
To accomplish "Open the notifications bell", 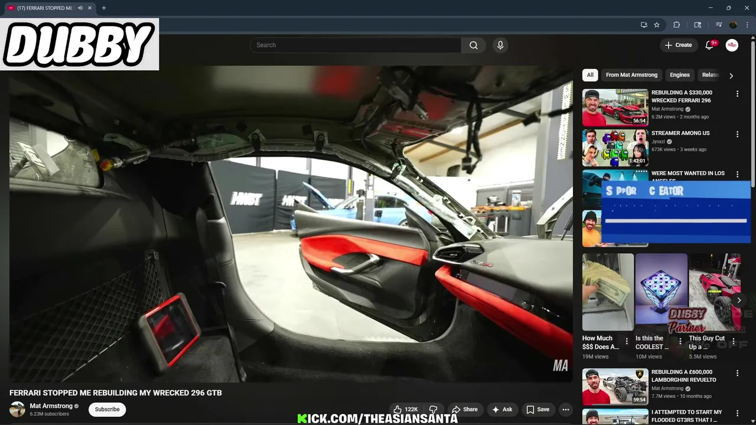I will coord(710,45).
